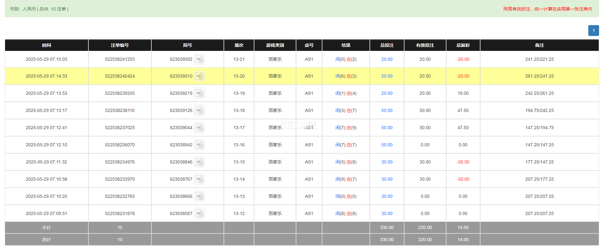Select the highlighted bet number 522538240424
The width and height of the screenshot is (601, 250).
(120, 76)
